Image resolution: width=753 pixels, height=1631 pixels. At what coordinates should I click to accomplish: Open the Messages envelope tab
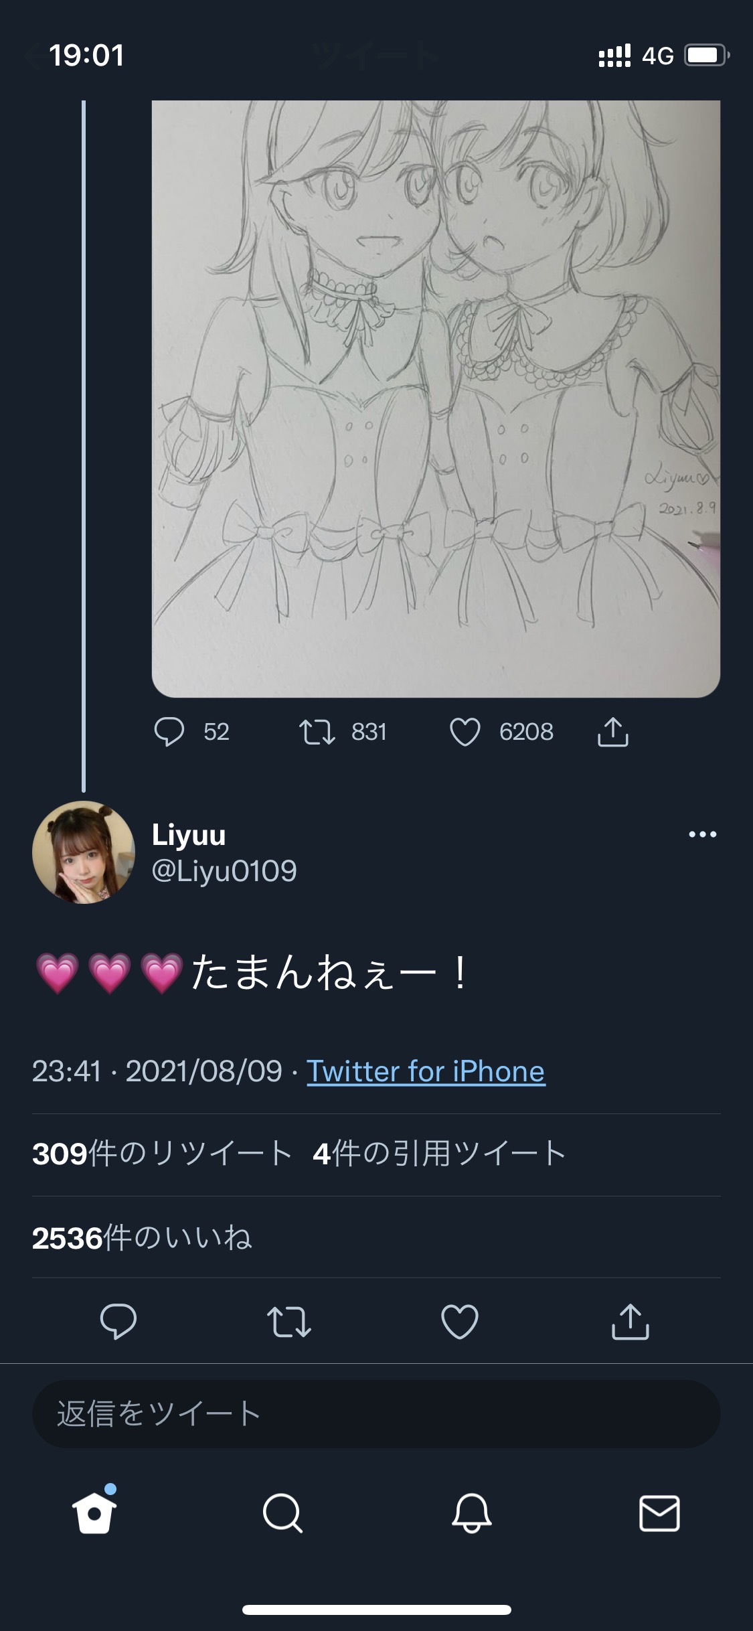pyautogui.click(x=659, y=1513)
